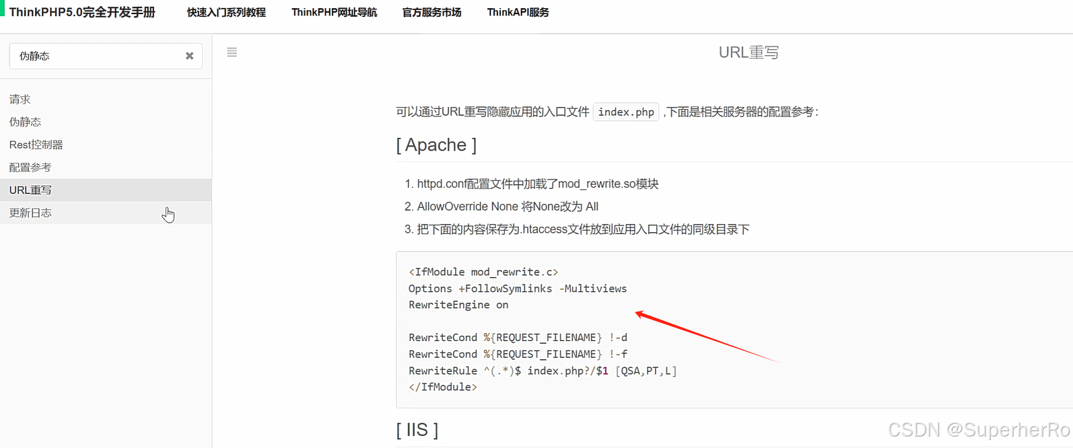
Task: Click the RewriteCond line ending with !-f
Action: click(518, 354)
